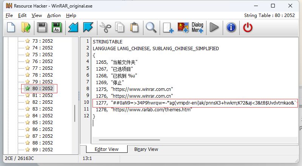
Task: Open the Action menu
Action: coord(54,15)
